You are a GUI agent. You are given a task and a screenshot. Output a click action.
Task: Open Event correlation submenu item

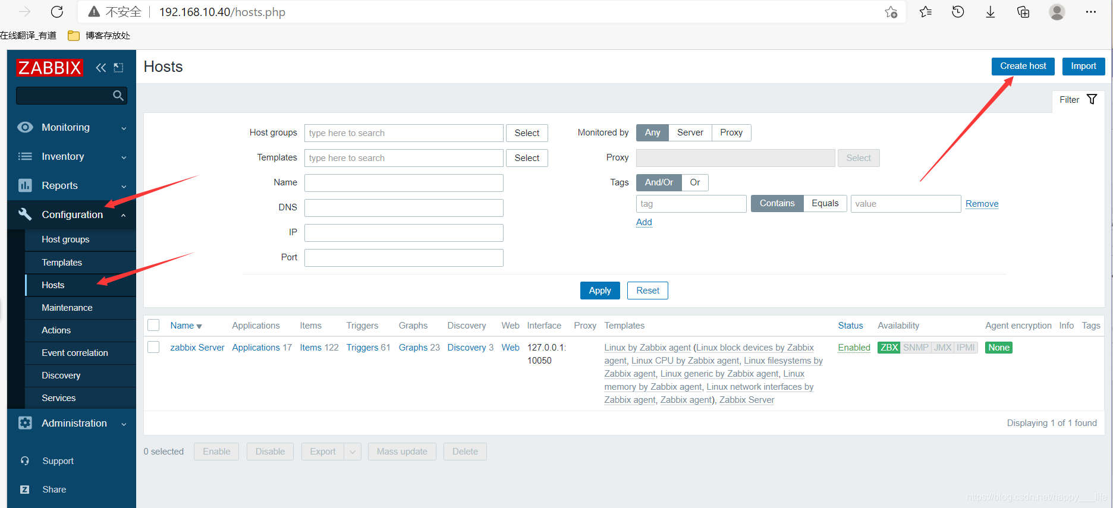point(75,353)
